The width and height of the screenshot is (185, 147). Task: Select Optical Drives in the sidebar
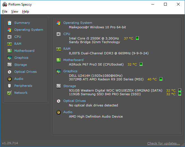(26, 72)
